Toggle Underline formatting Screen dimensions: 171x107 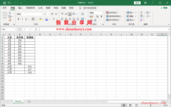tap(26, 19)
